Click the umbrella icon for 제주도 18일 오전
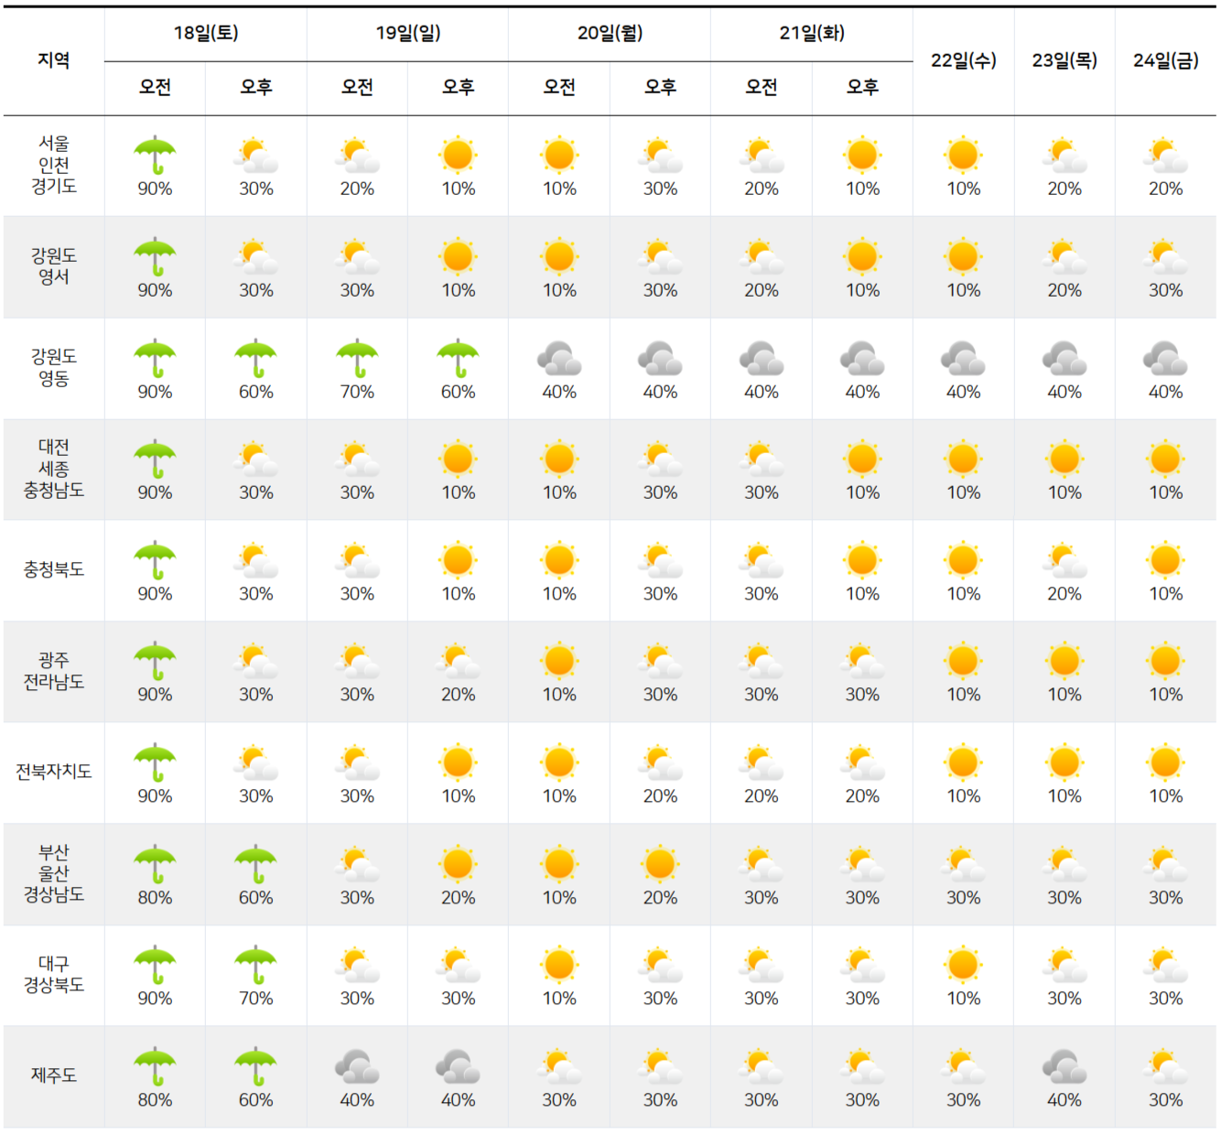1221x1135 pixels. [155, 1067]
